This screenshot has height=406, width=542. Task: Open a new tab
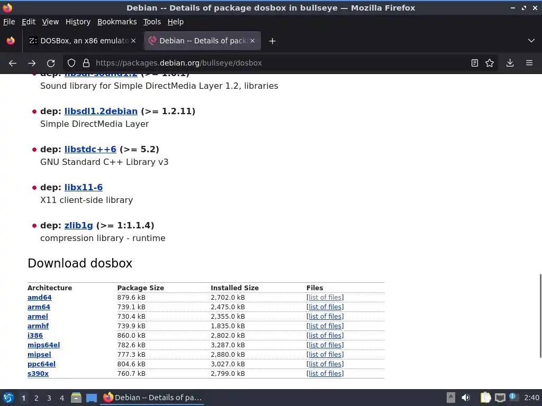(272, 41)
